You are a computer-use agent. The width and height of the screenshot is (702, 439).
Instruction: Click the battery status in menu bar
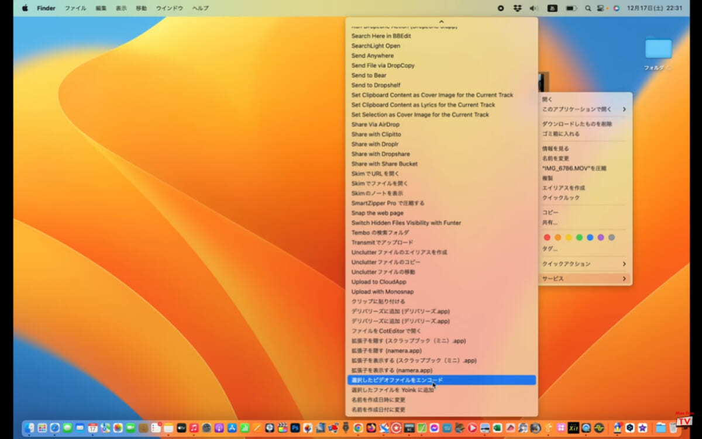[571, 8]
